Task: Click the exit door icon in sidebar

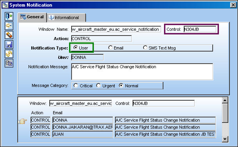Action: pos(9,16)
